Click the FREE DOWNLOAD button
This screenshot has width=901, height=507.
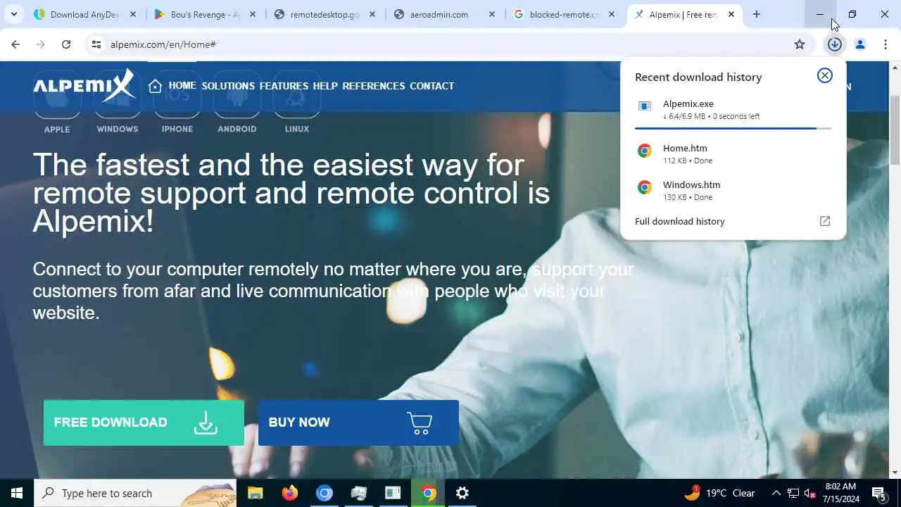point(144,423)
